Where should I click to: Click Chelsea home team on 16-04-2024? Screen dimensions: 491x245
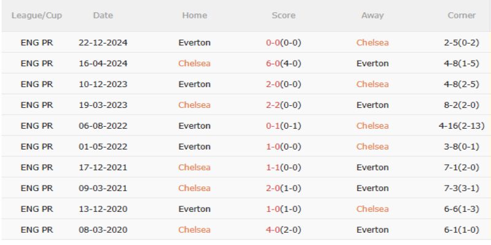click(194, 64)
